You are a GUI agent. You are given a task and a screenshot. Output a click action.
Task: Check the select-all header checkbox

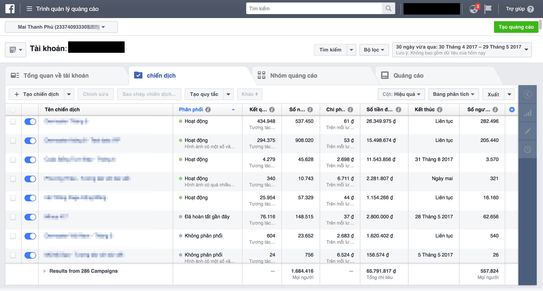(x=13, y=110)
